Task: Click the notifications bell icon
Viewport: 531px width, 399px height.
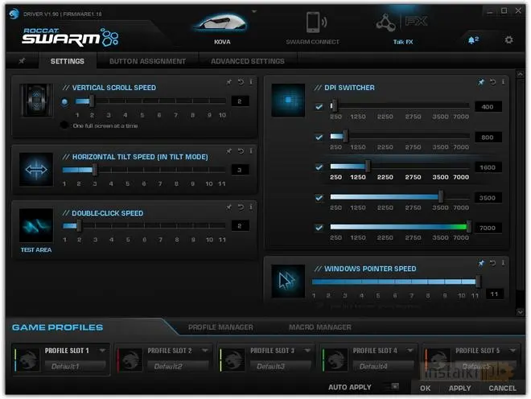Action: point(472,39)
